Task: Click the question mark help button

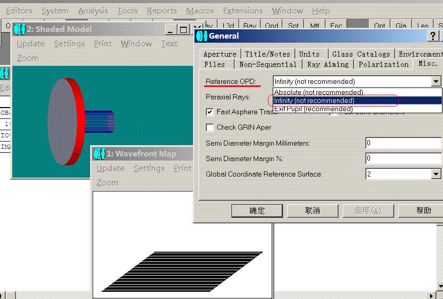Action: (433, 36)
